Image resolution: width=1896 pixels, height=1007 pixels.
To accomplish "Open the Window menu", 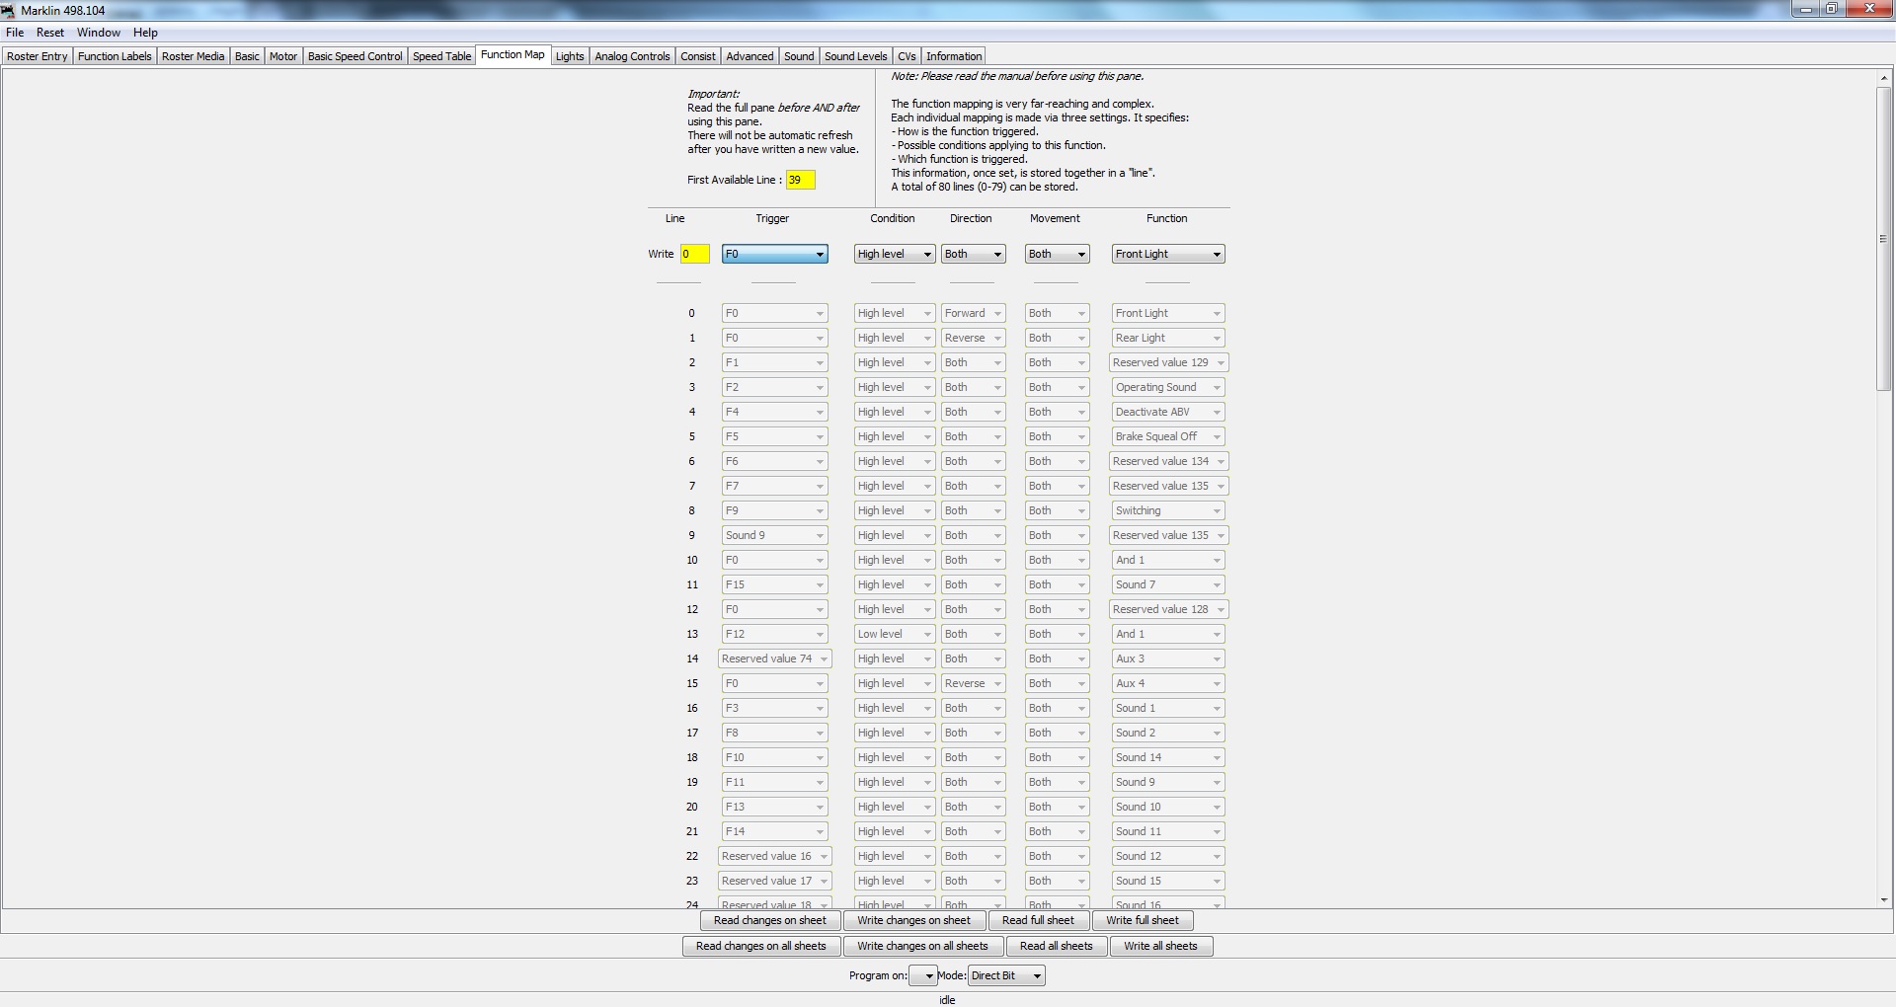I will pyautogui.click(x=99, y=33).
